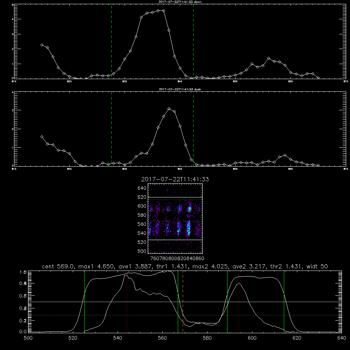Click the orange dashed center line in the bottom plot
This screenshot has width=350, height=350.
tap(183, 301)
